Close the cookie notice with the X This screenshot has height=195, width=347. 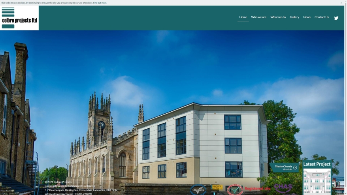341,3
